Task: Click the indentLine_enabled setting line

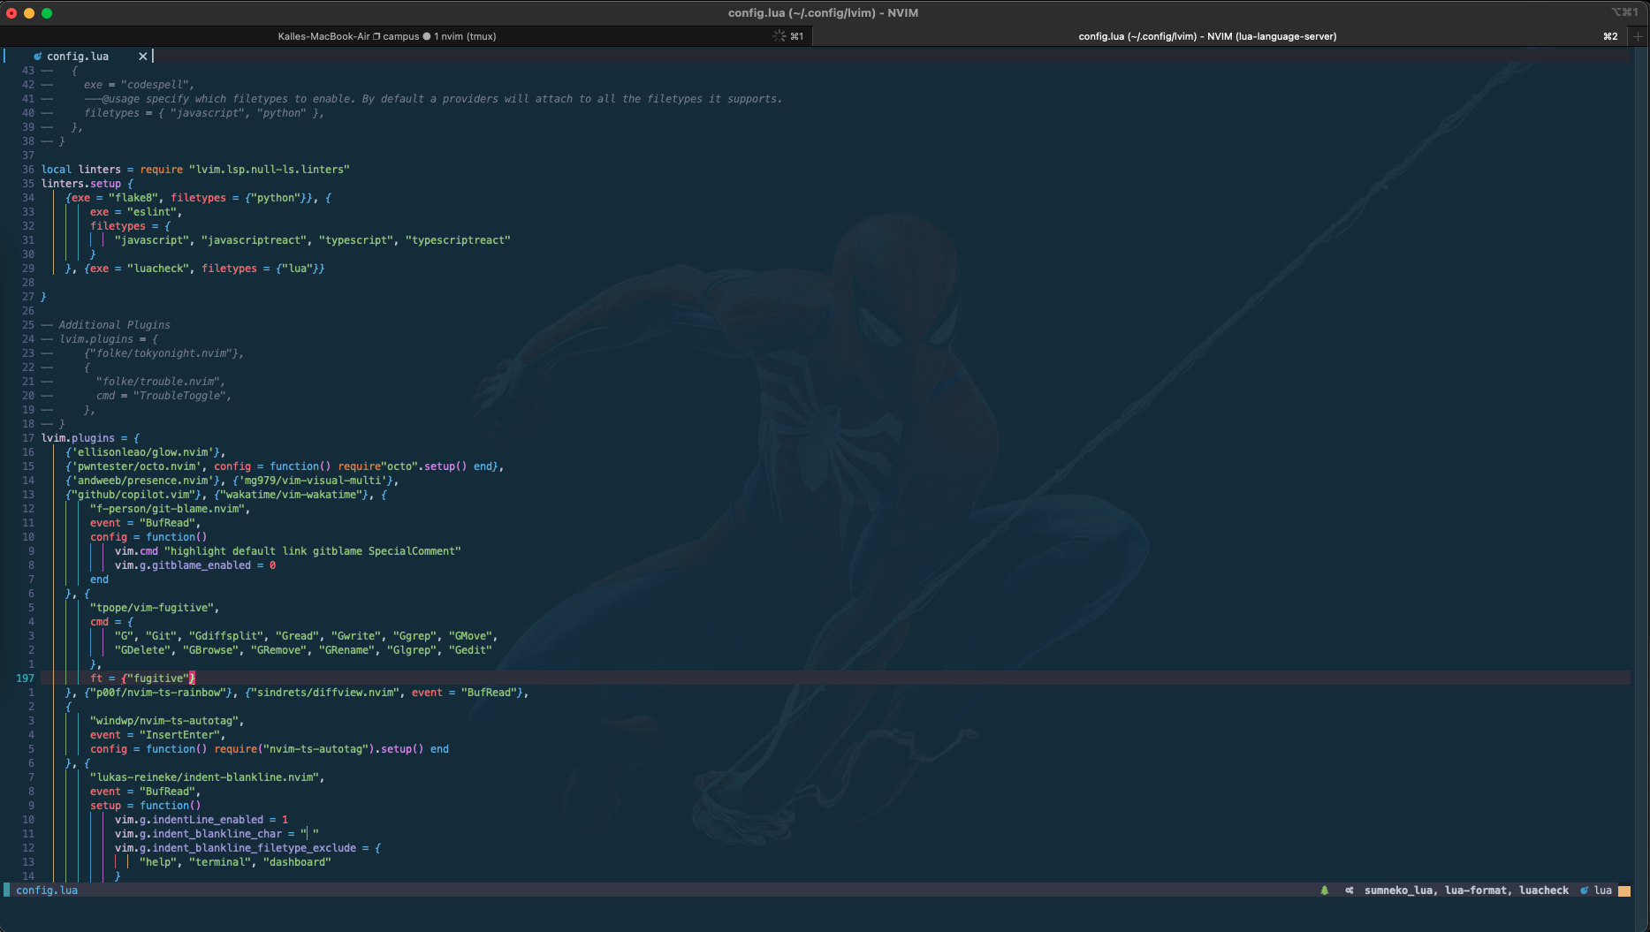Action: (201, 820)
